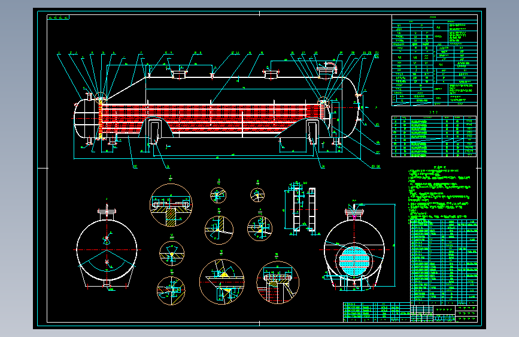Click the curved manhole nozzle atop the main vessel
Image resolution: width=519 pixels, height=337 pixels.
click(326, 70)
